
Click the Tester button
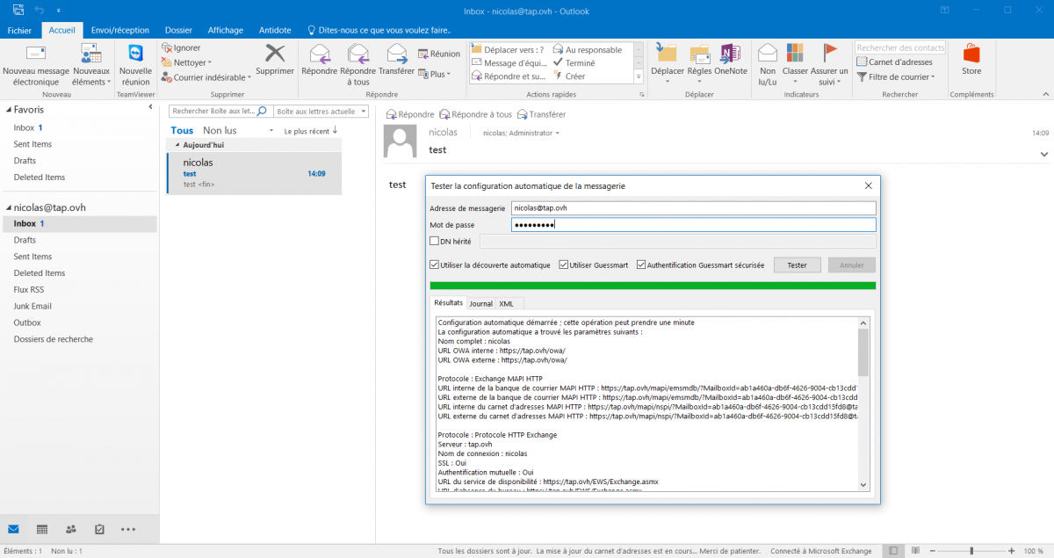[x=797, y=265]
